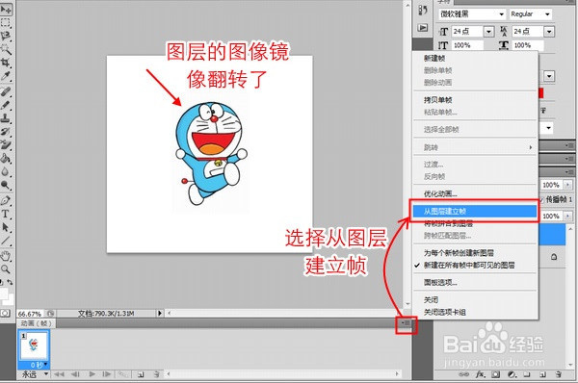Select the History Brush tool
The image size is (578, 383).
(x=6, y=132)
